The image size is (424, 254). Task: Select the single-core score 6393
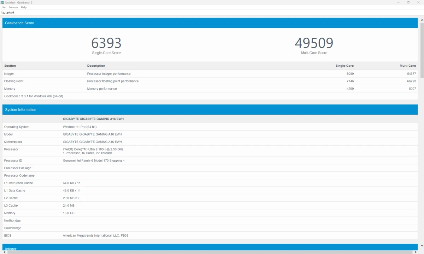[106, 43]
